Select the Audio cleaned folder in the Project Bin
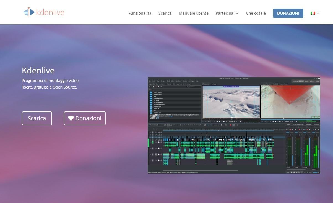Screen dimensions: 333x203 (x=158, y=92)
